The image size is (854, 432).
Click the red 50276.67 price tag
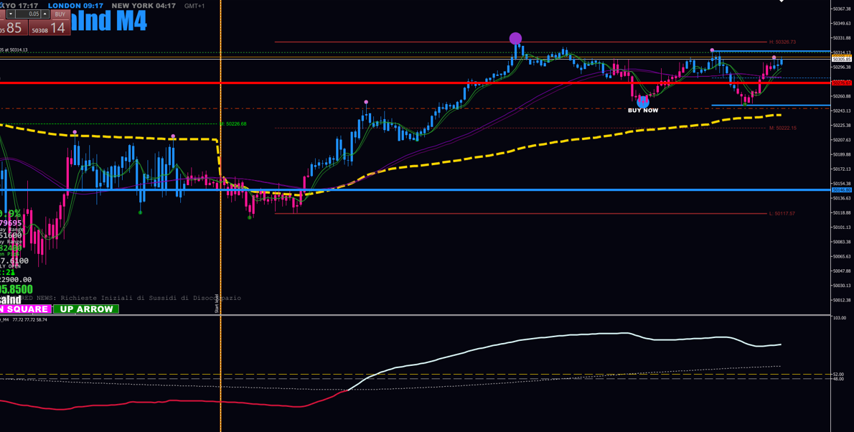pos(842,83)
